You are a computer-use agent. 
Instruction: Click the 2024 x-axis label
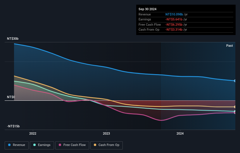pyautogui.click(x=180, y=133)
